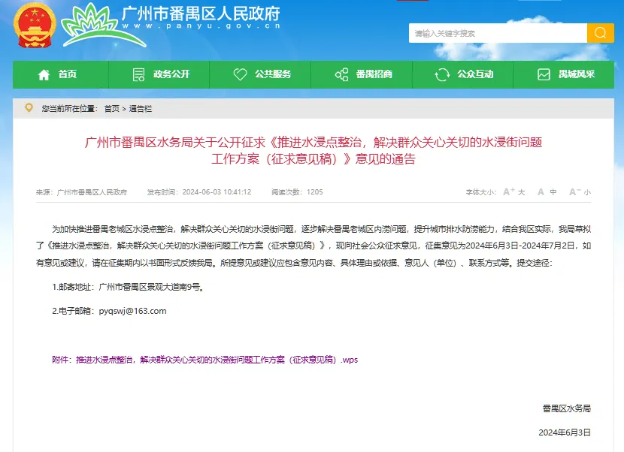Click the picture icon beside 禺城风采
Screen dimensions: 624x452
(x=544, y=74)
